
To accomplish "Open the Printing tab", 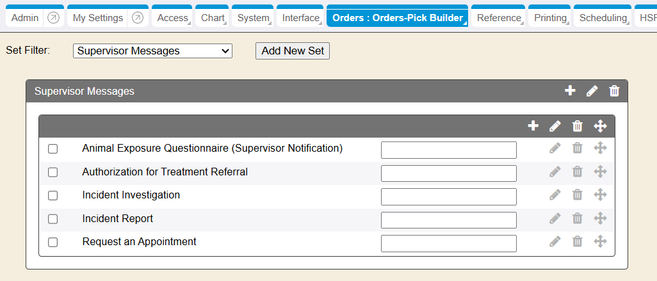I will (x=549, y=18).
